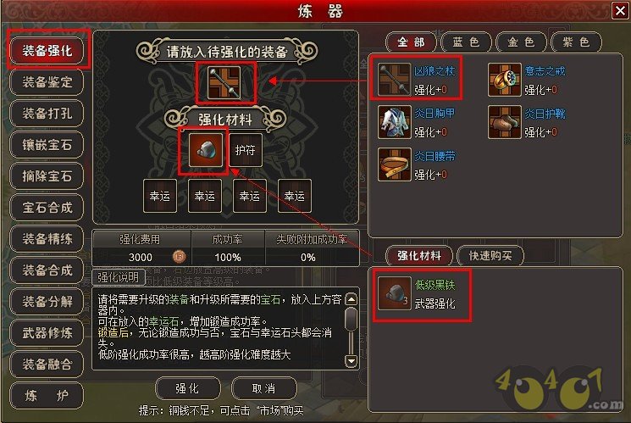The width and height of the screenshot is (631, 423).
Task: Click the 低级黑铁 material icon
Action: click(x=394, y=294)
